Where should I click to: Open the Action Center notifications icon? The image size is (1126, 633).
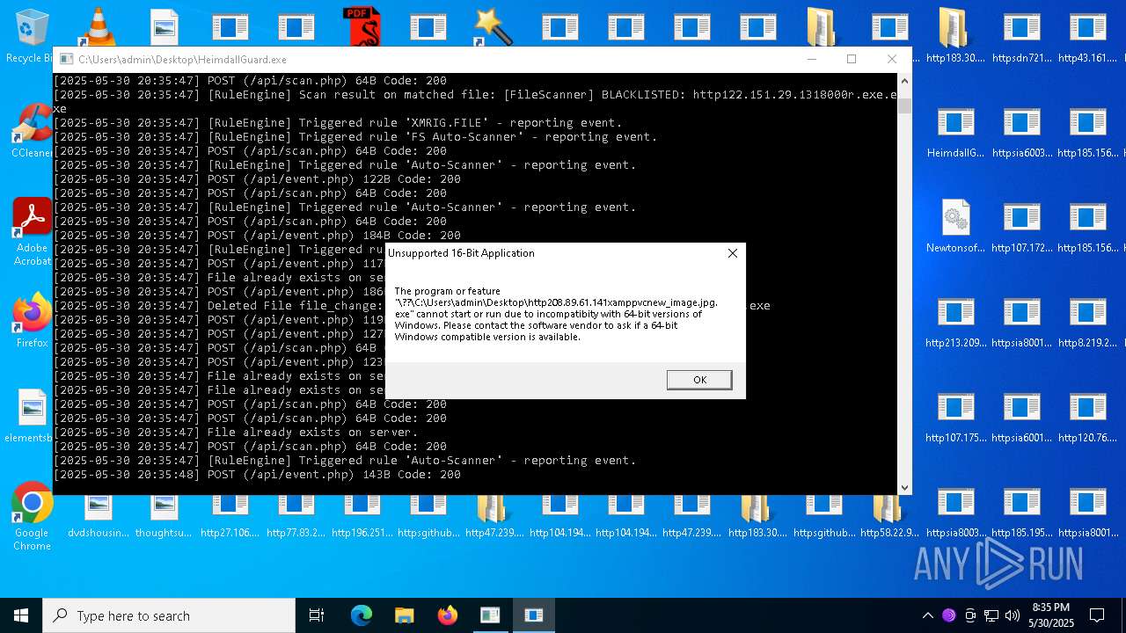coord(1097,615)
